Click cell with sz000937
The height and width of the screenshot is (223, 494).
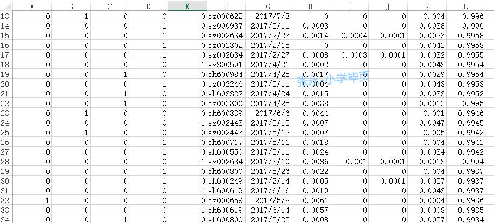pyautogui.click(x=226, y=26)
